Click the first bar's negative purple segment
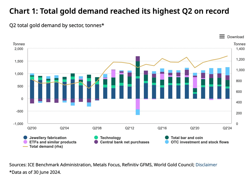This screenshot has width=250, height=176. click(x=32, y=101)
